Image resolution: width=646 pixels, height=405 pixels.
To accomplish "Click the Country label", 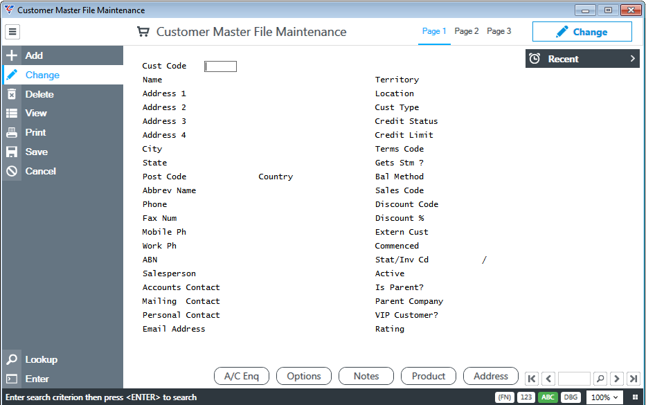I will pos(276,177).
